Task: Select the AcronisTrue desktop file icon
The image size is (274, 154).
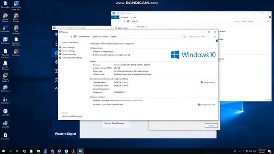Action: click(x=5, y=136)
